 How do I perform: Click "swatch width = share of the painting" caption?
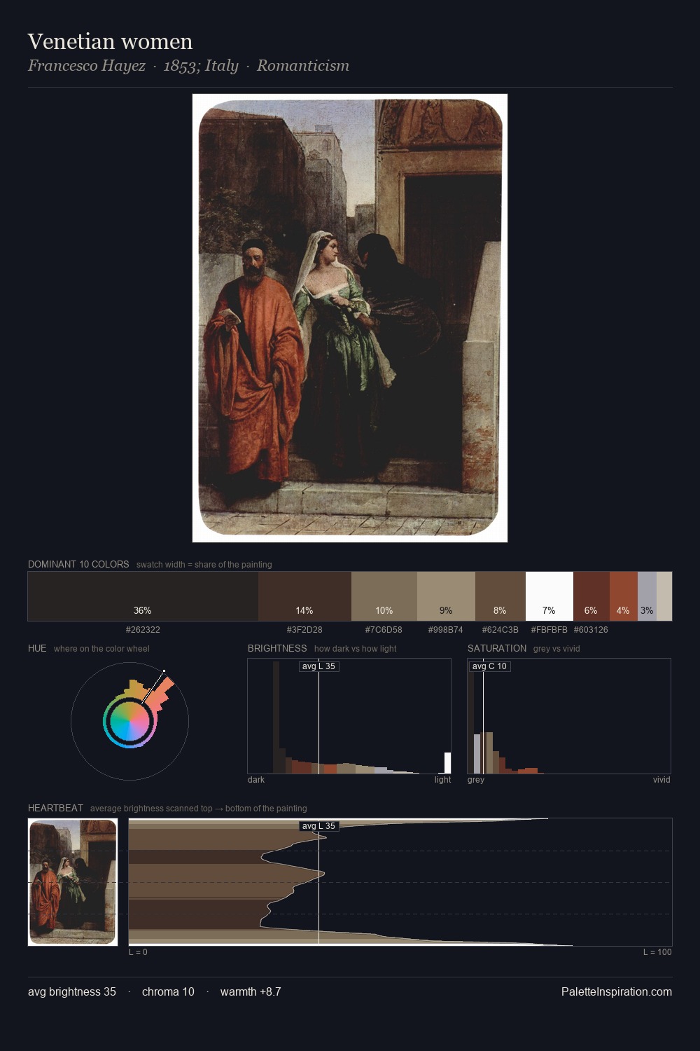coord(204,565)
